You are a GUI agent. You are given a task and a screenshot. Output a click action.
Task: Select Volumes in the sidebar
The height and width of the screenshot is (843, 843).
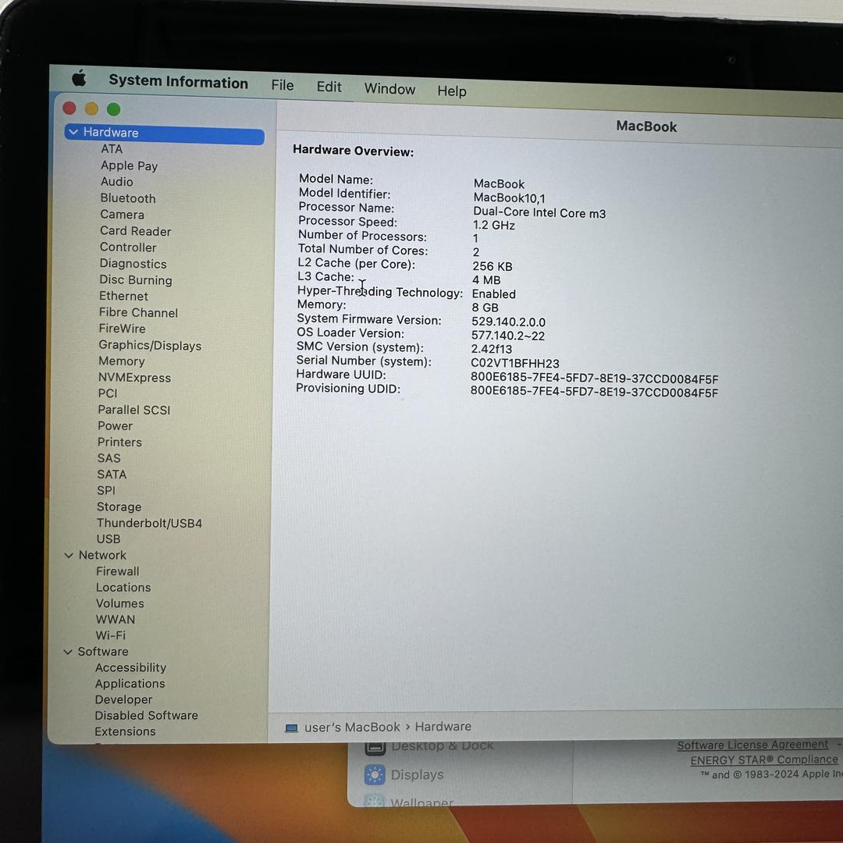coord(120,603)
